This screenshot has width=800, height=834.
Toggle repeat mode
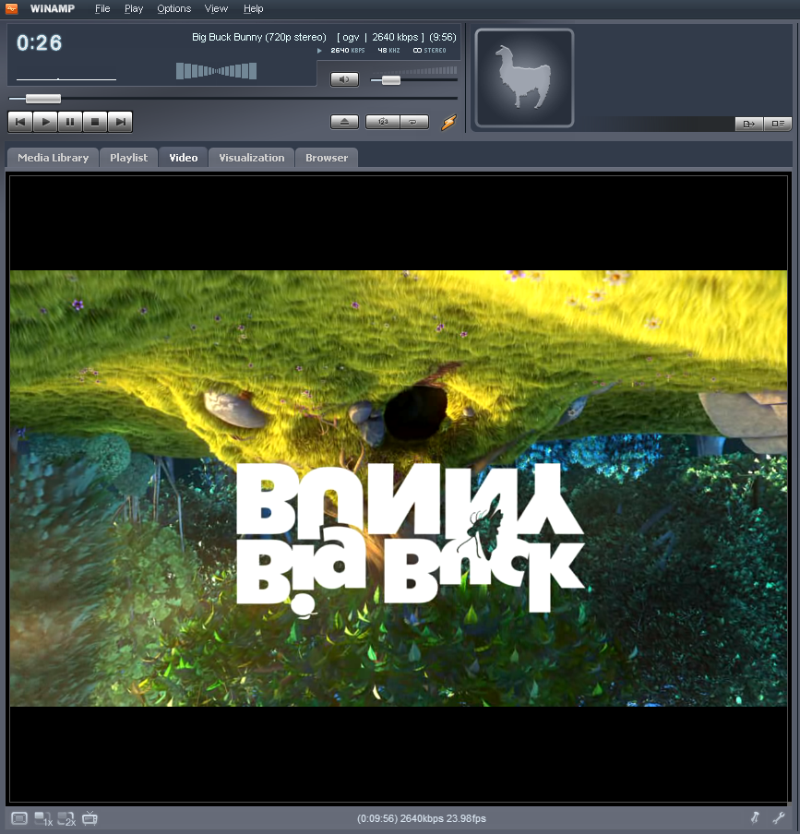tap(414, 122)
